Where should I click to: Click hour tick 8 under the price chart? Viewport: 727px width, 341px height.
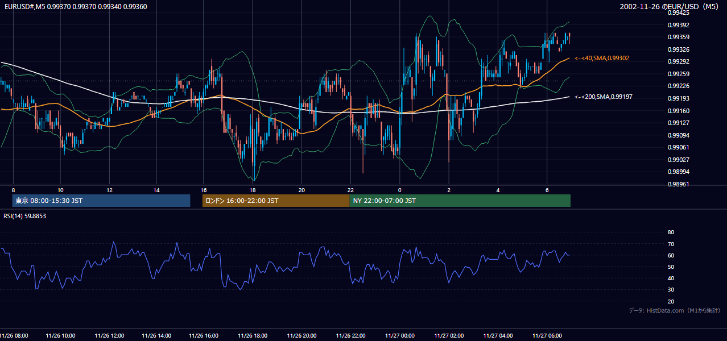click(13, 190)
